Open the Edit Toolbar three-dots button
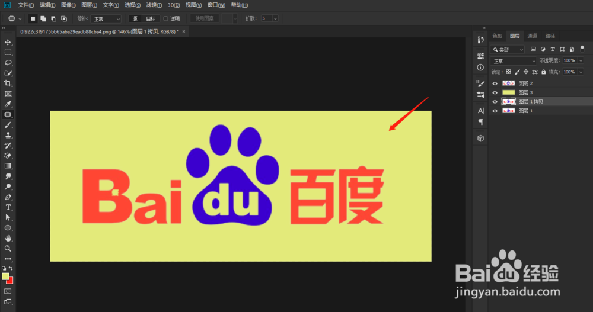Viewport: 593px width, 312px height. tap(8, 259)
